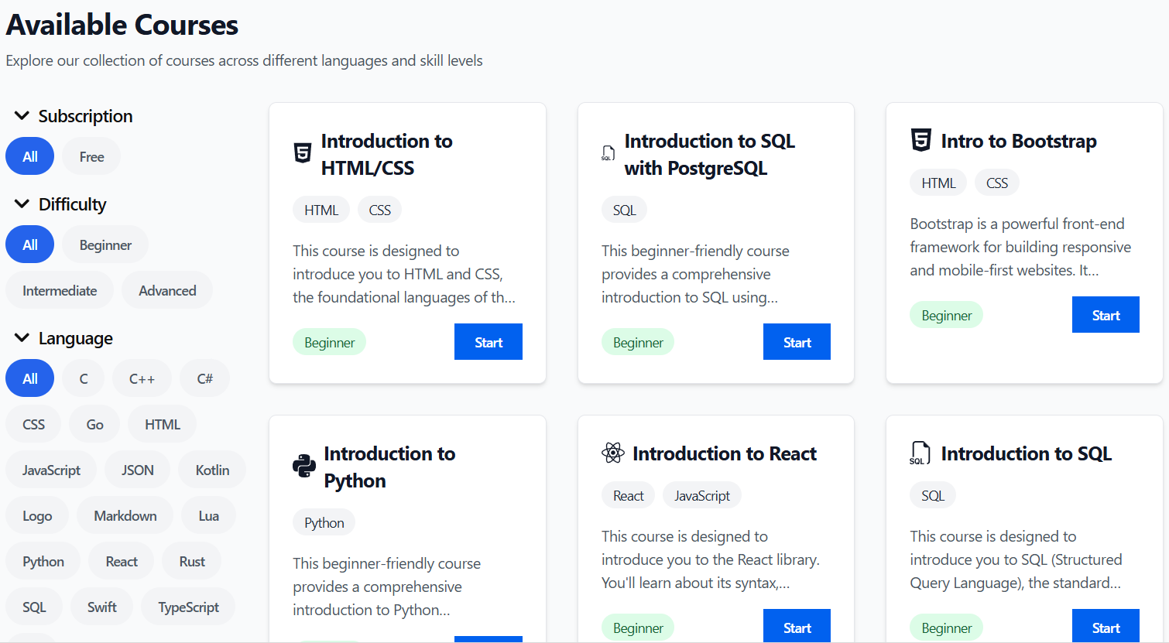
Task: Filter by C# language
Action: [204, 378]
